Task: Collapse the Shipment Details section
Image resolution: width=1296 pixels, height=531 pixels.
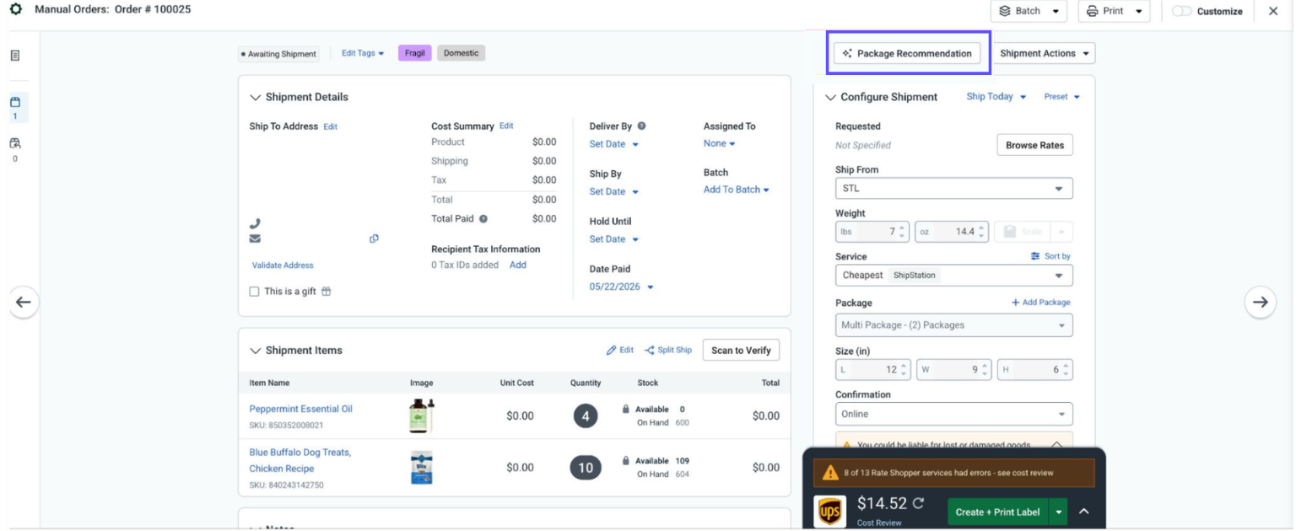Action: [256, 98]
